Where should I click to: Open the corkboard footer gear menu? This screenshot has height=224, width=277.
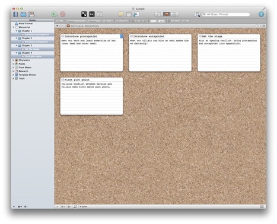click(69, 207)
